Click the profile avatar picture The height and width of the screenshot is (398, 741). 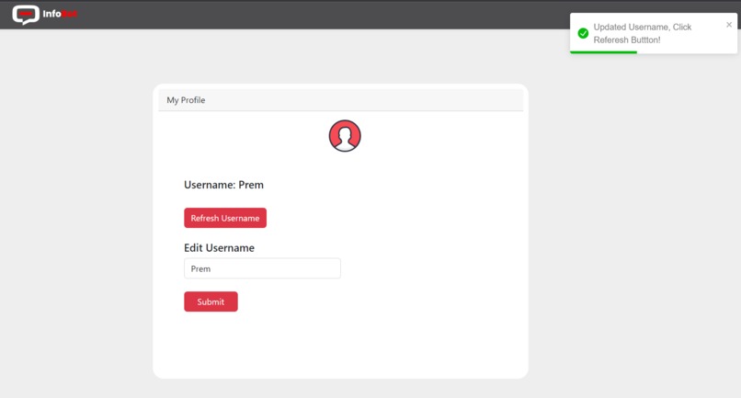coord(345,136)
